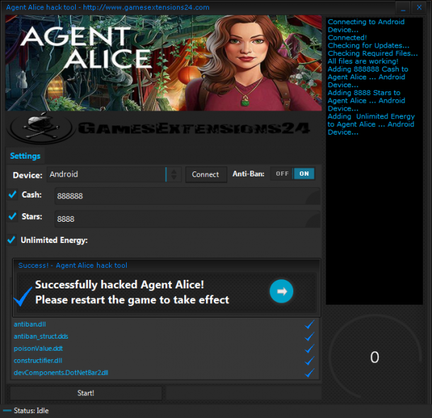Viewport: 432px width, 418px height.
Task: Click the Connect button
Action: coord(206,174)
